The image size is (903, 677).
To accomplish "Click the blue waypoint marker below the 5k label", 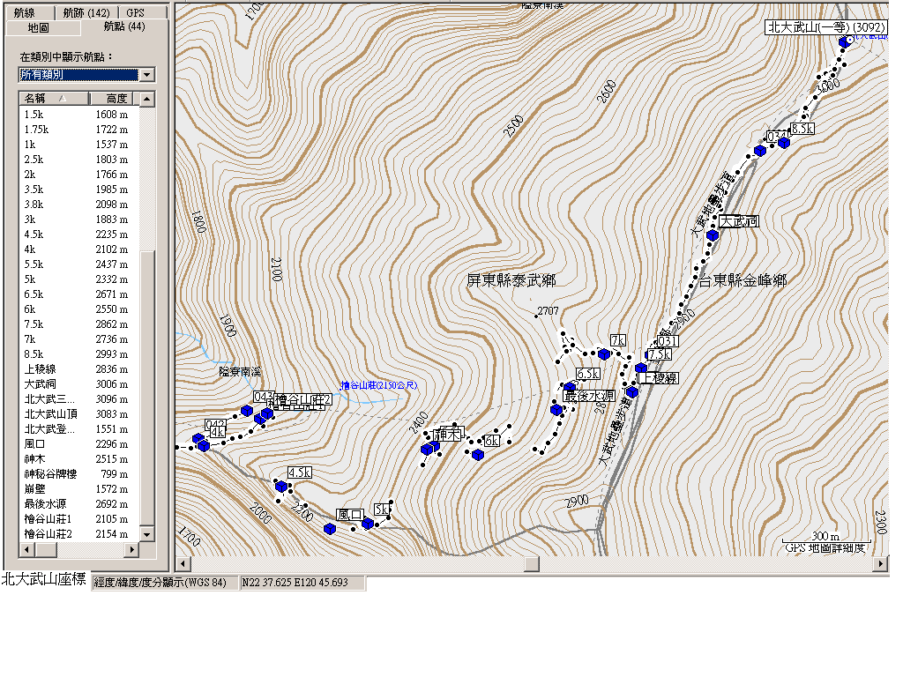I will point(368,524).
